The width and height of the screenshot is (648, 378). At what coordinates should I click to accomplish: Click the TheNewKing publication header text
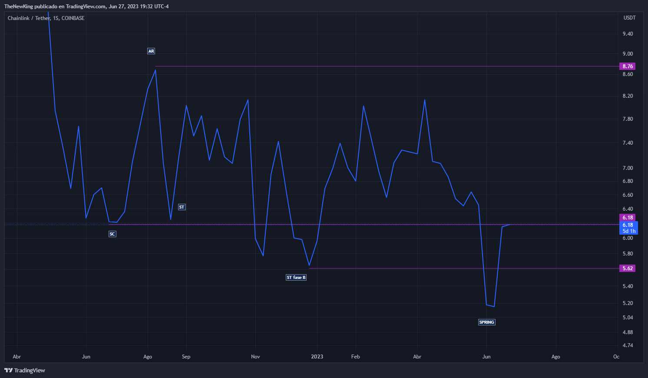point(86,7)
